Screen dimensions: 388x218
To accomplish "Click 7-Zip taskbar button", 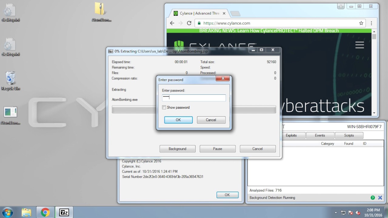I will [x=64, y=212].
